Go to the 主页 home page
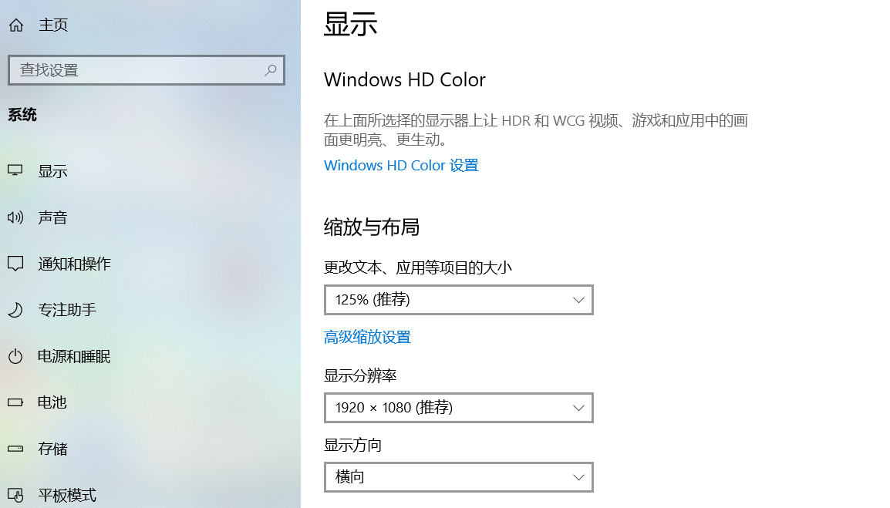The image size is (890, 508). [x=53, y=25]
